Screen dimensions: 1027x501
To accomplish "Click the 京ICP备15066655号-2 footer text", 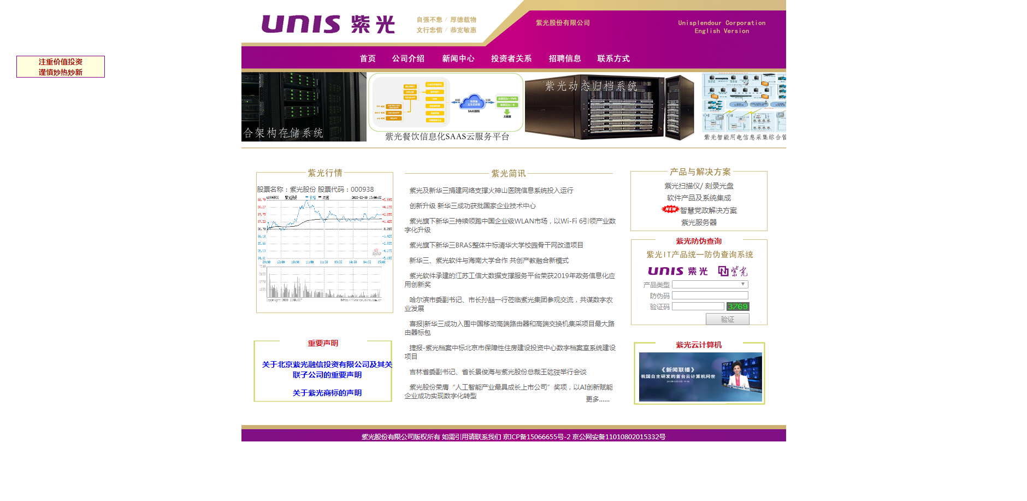I will click(536, 437).
